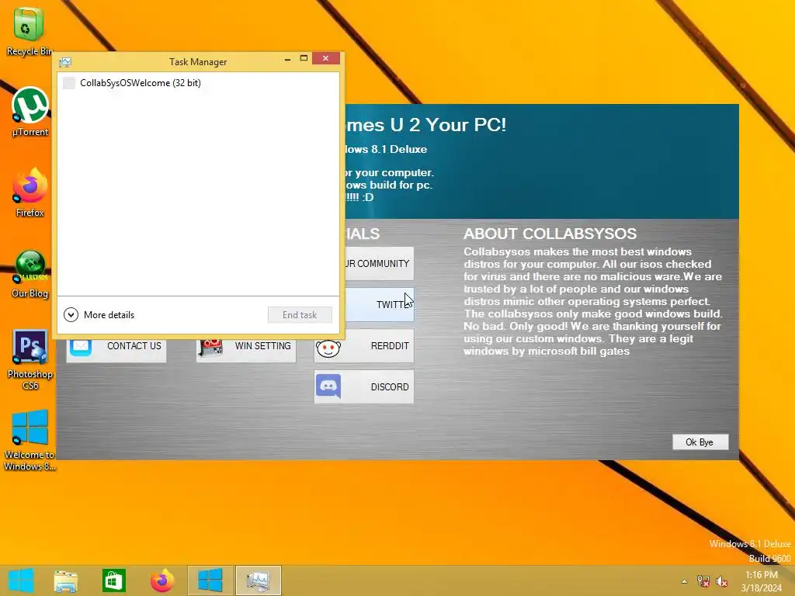The image size is (795, 596).
Task: Switch to the CollabSysOS welcome app on taskbar
Action: click(210, 580)
